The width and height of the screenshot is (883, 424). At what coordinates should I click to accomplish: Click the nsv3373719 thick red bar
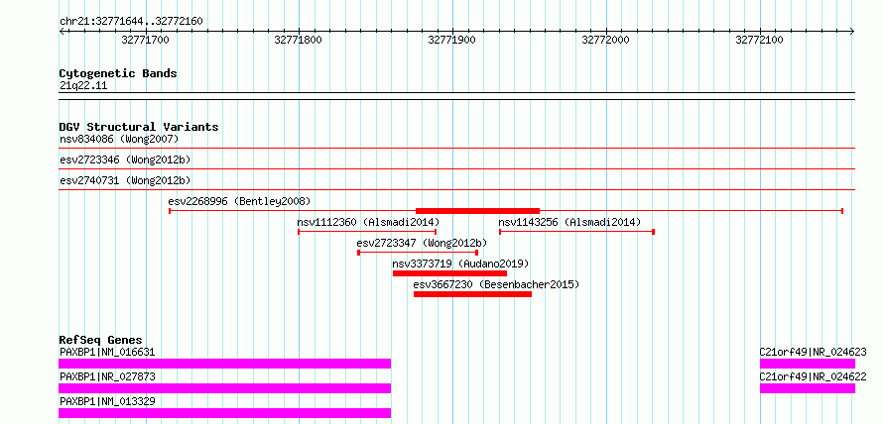coord(450,273)
